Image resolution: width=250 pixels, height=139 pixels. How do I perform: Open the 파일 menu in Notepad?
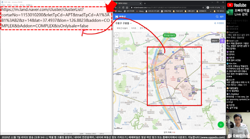pyautogui.click(x=3, y=5)
